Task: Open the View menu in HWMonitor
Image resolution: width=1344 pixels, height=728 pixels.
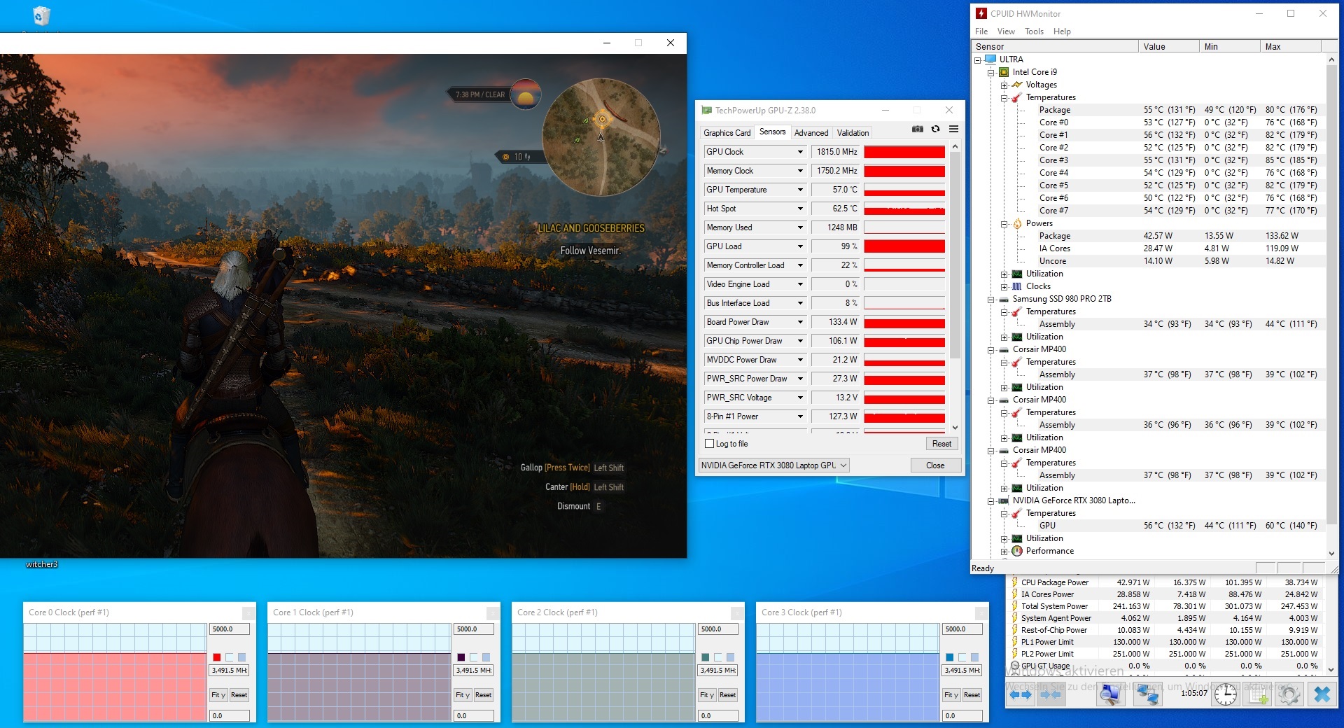Action: click(1006, 31)
